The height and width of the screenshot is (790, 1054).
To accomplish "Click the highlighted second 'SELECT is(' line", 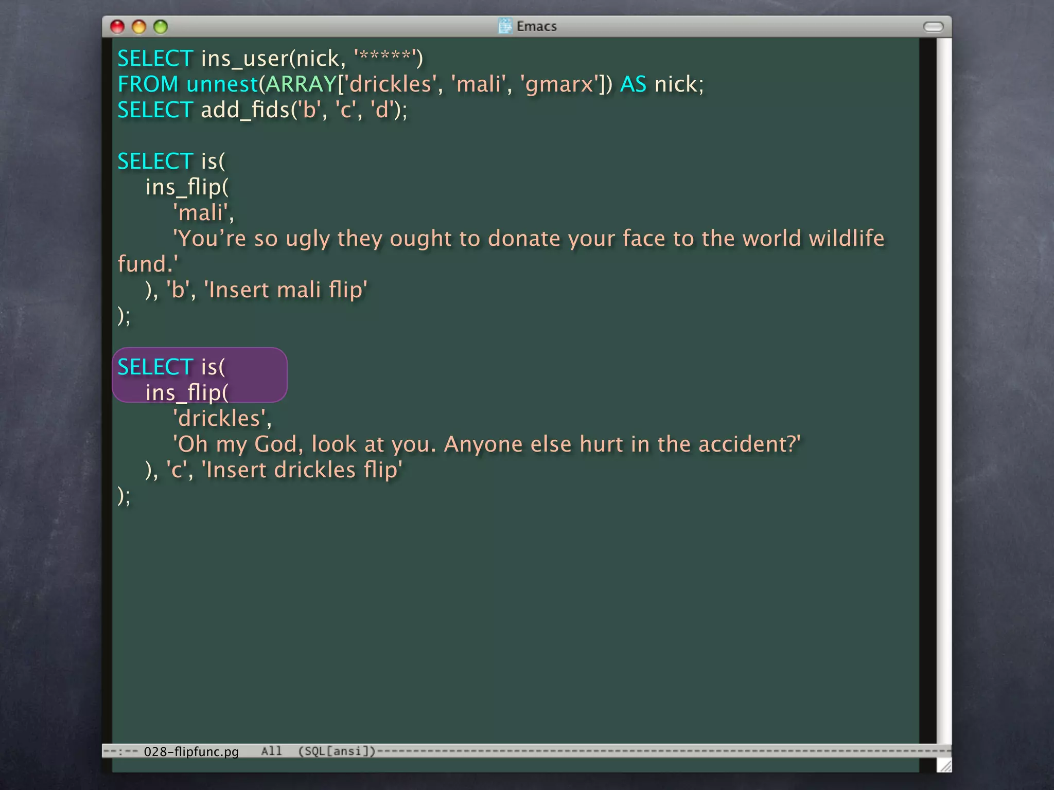I will point(171,367).
